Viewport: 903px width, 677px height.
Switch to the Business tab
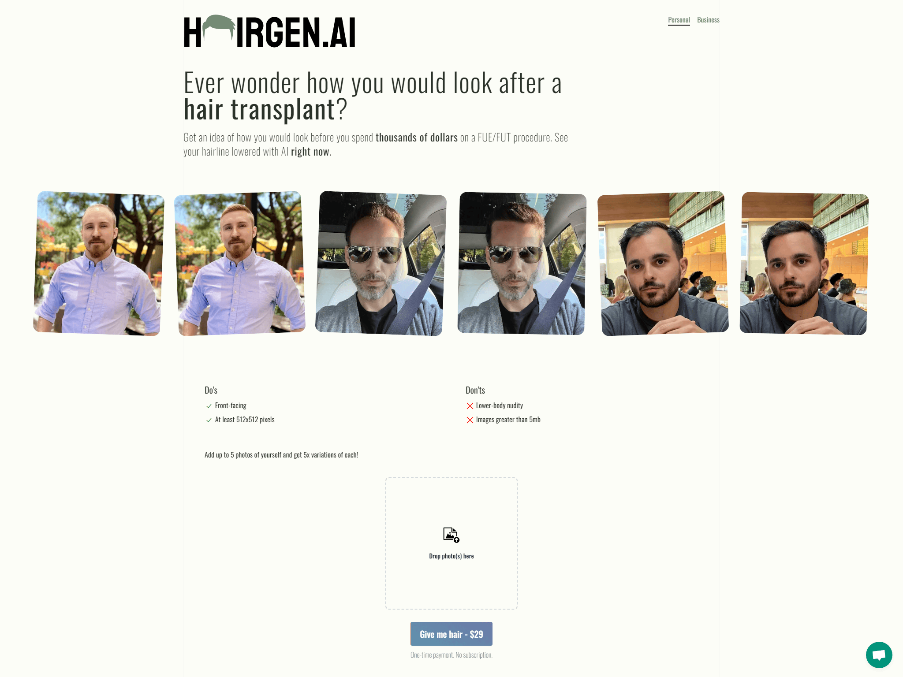(x=708, y=20)
